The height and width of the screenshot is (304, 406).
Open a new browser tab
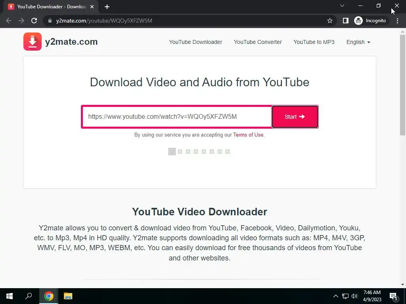(x=107, y=7)
